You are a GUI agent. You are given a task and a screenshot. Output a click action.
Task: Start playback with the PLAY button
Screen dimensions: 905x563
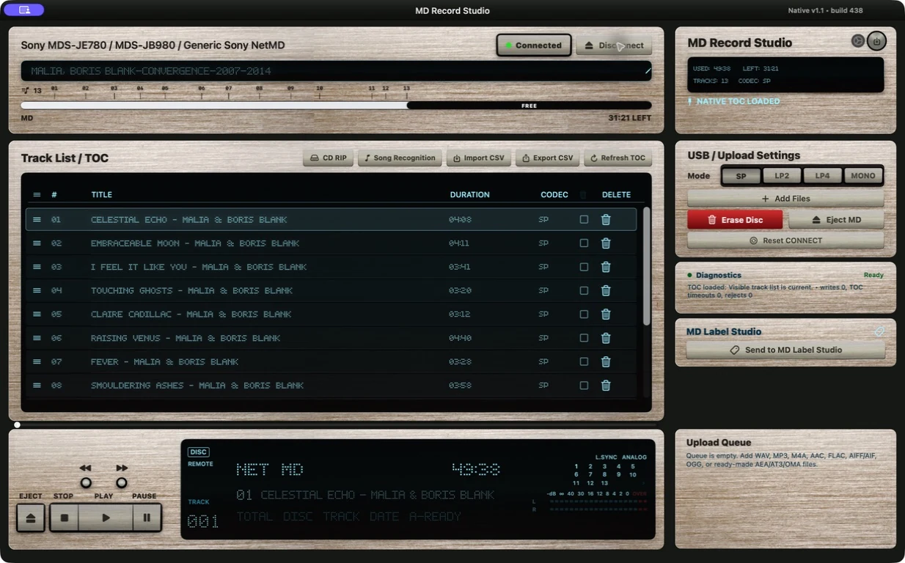106,518
